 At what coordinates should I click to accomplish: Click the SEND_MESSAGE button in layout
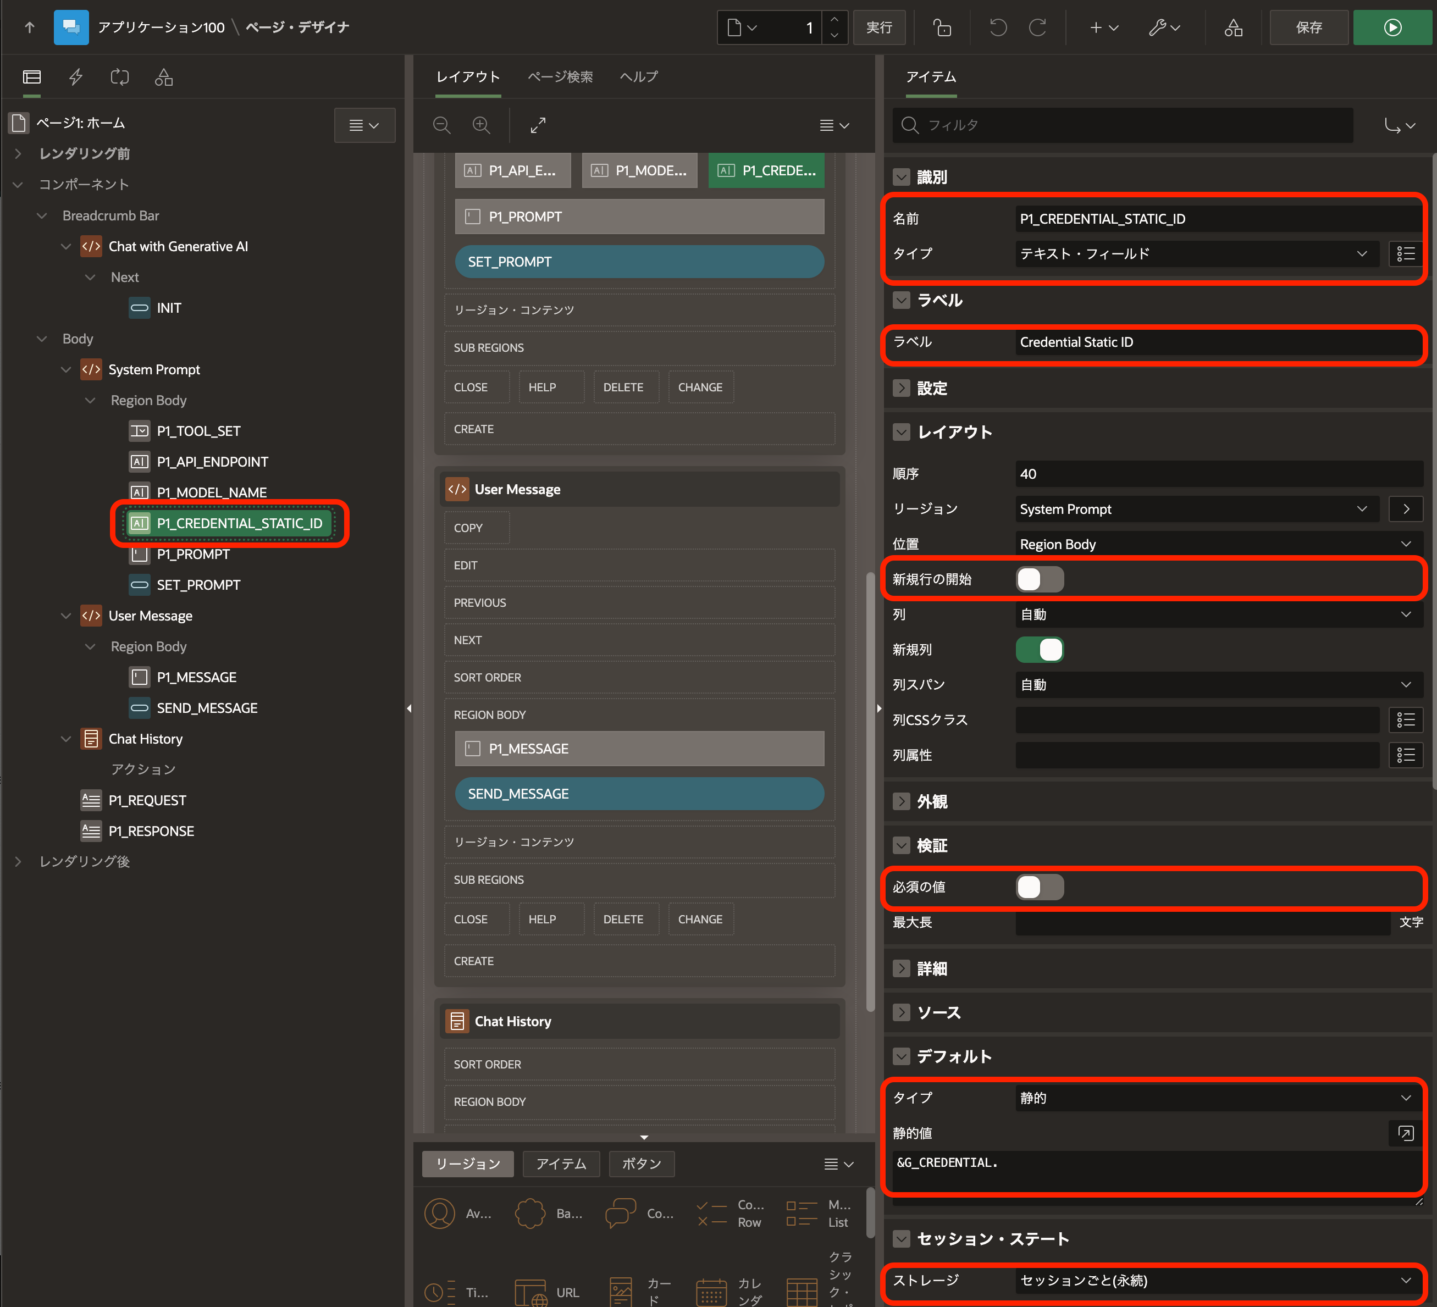click(639, 794)
